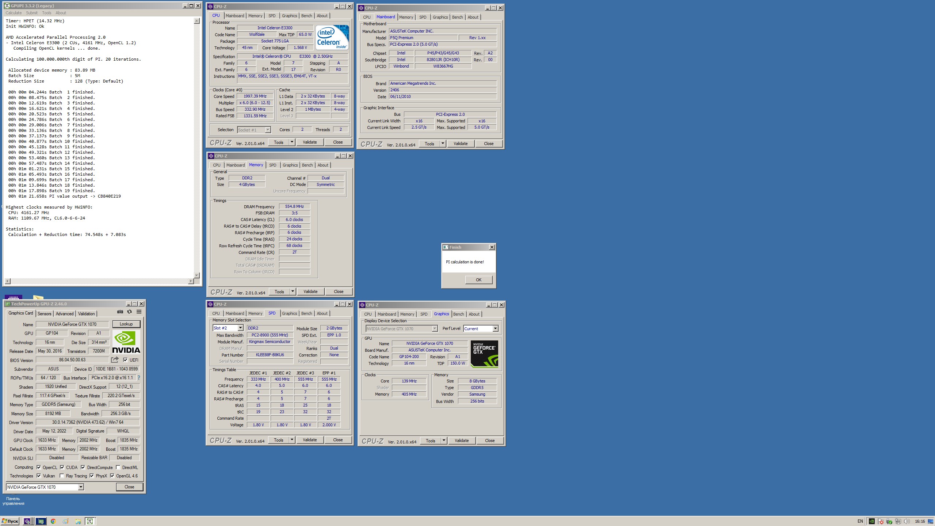Switch to Sensors tab in GPU-Z

click(x=45, y=314)
